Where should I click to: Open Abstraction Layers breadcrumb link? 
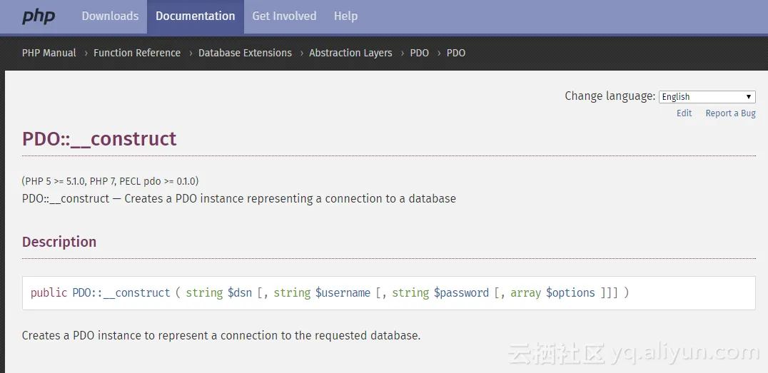tap(350, 53)
